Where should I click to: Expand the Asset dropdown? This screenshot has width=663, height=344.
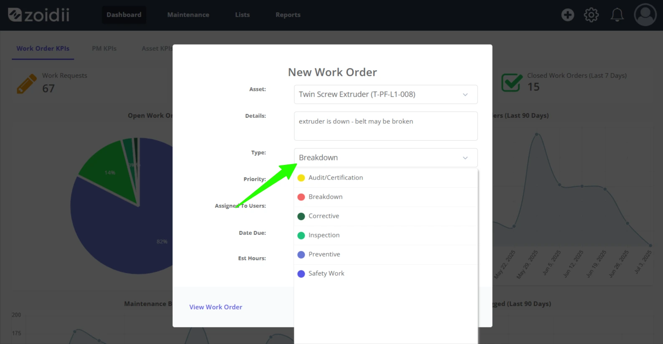point(386,95)
